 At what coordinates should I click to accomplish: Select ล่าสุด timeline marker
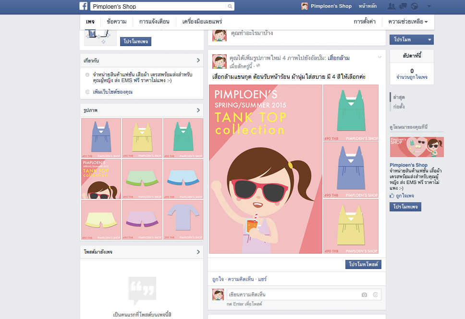[399, 97]
